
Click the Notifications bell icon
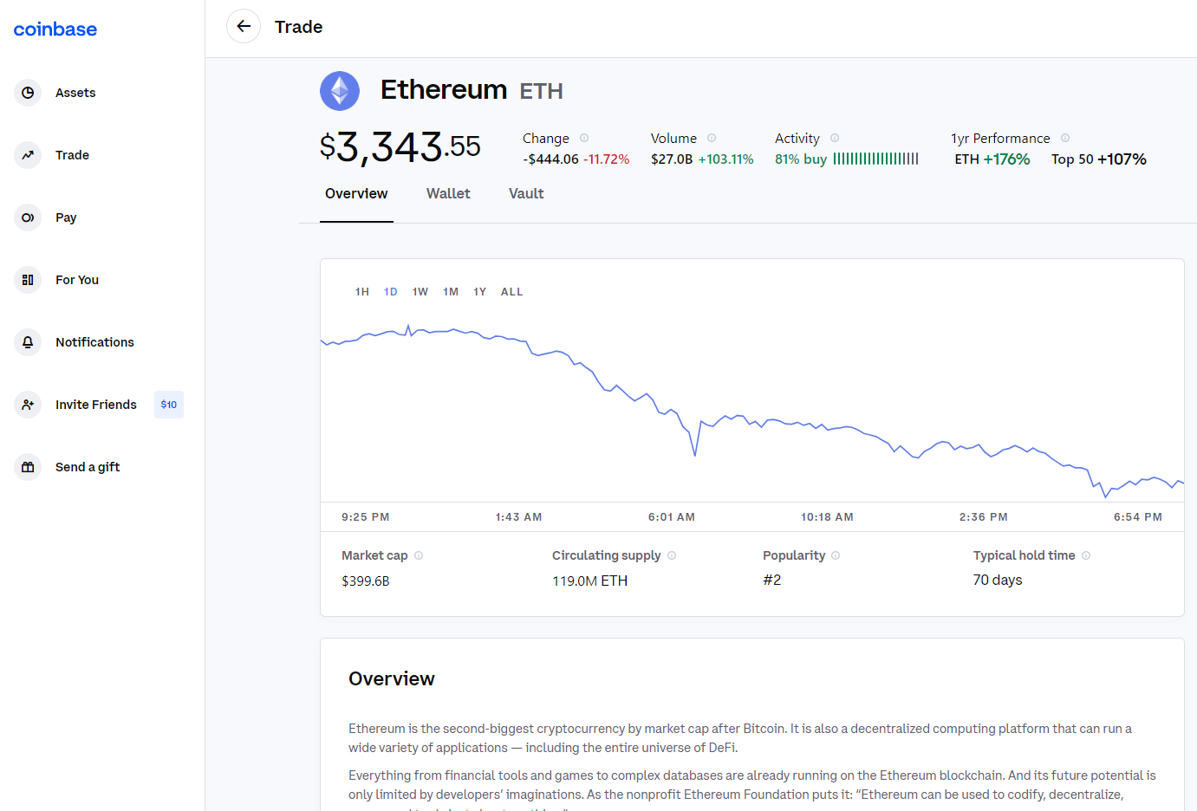coord(28,342)
